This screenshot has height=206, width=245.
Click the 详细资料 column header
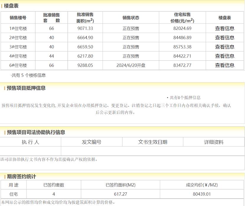pyautogui.click(x=214, y=142)
